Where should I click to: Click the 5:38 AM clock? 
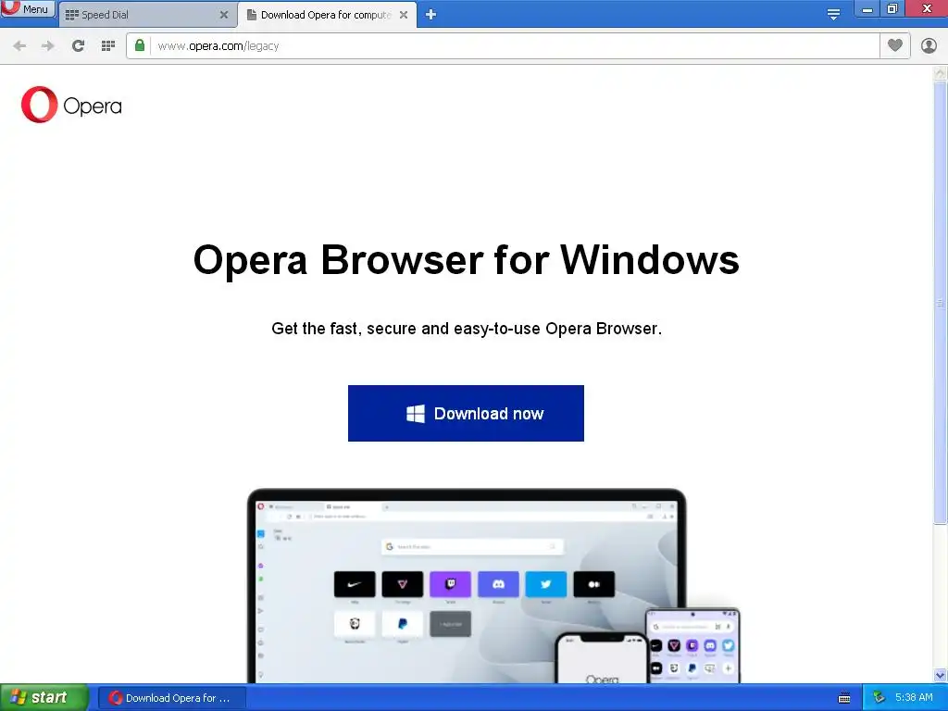pos(914,698)
